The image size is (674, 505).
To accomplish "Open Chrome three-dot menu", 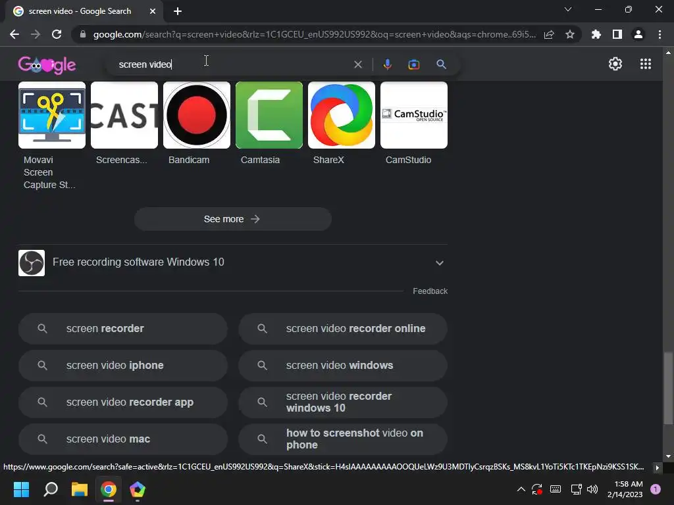I will [660, 34].
